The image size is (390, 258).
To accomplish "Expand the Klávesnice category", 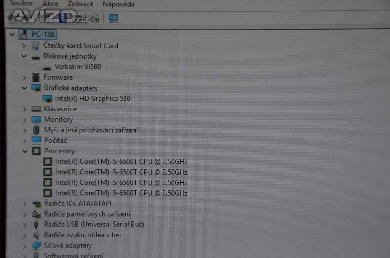I will point(24,109).
